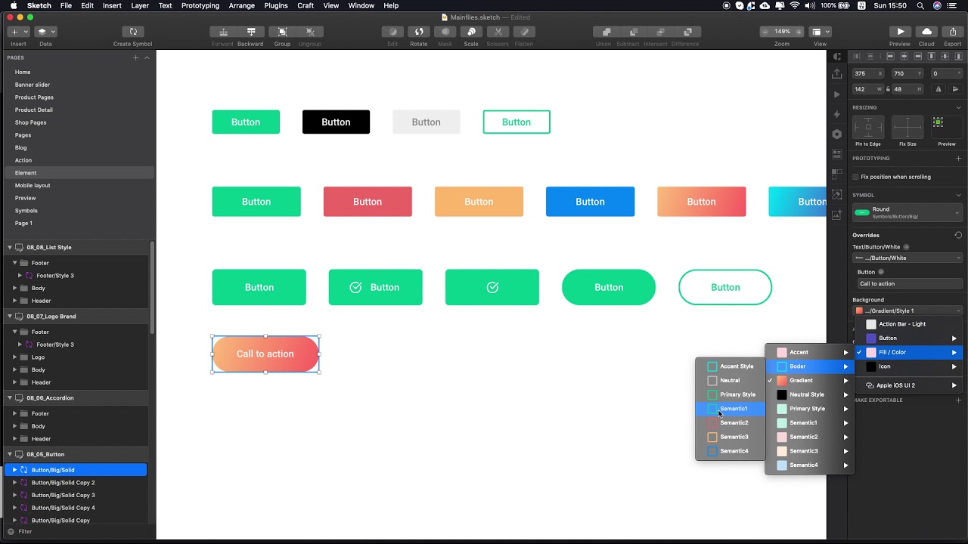Open the View toolbar dropdown
This screenshot has height=544, width=968.
tap(820, 32)
